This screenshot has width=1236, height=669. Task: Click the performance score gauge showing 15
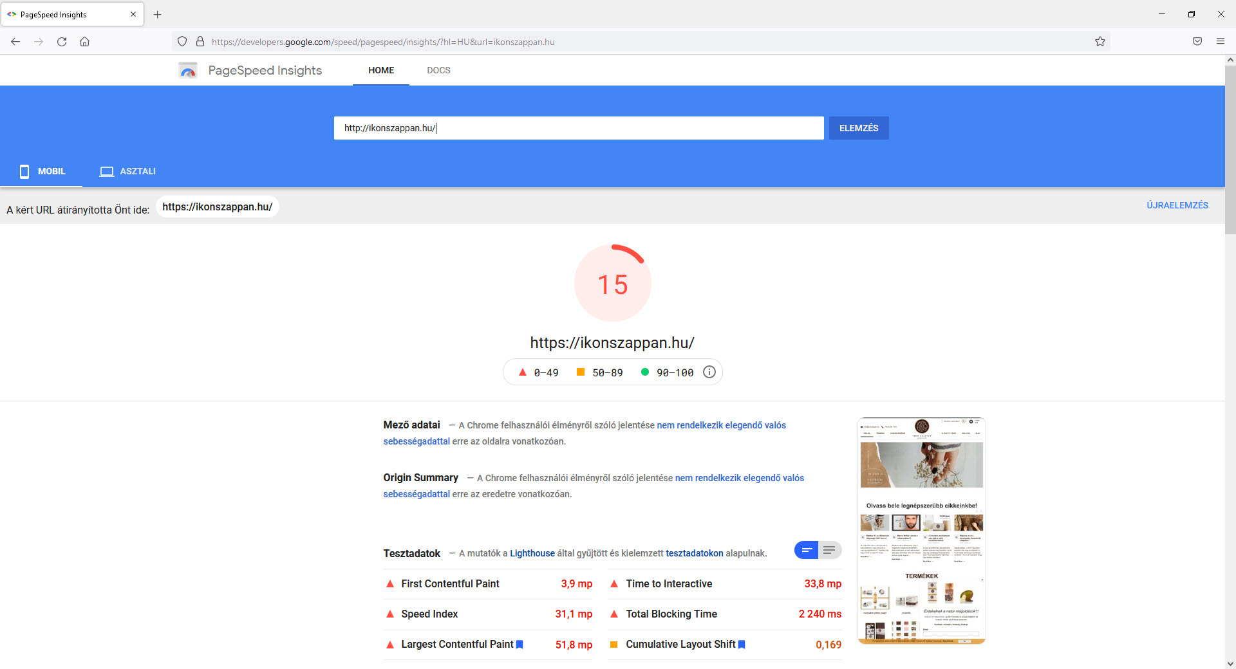612,284
